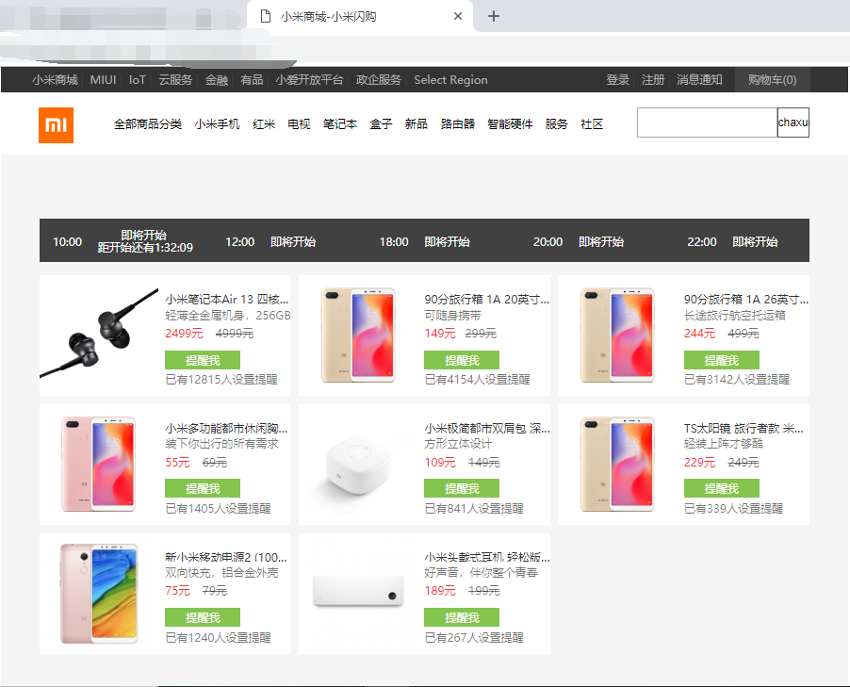This screenshot has height=687, width=850.
Task: Close the 小米商城-小米闪购 browser tab
Action: [458, 16]
